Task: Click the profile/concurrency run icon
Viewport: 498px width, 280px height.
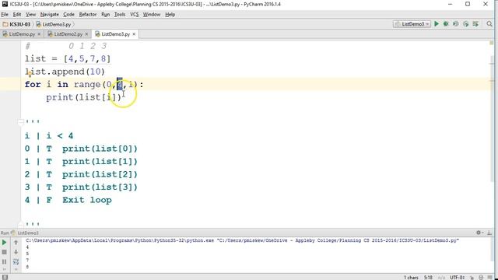Action: click(x=465, y=24)
